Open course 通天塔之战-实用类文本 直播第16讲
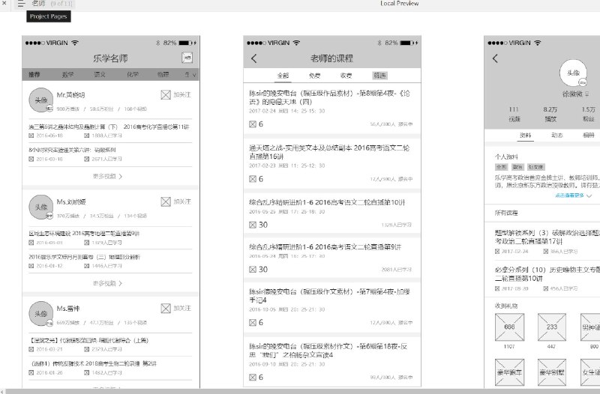The width and height of the screenshot is (600, 394). (329, 152)
